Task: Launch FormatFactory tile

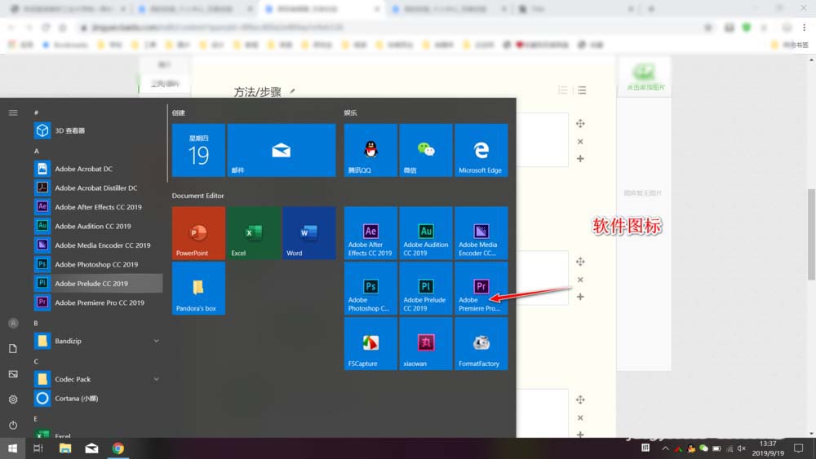Action: (x=481, y=343)
